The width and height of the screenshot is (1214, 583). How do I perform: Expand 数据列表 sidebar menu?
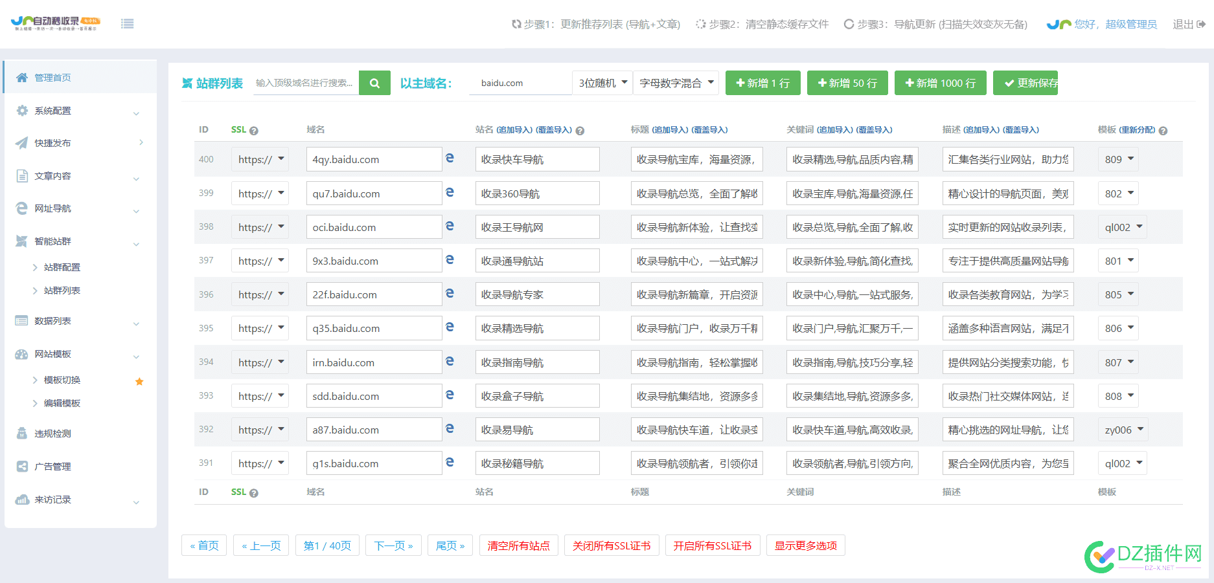coord(80,321)
